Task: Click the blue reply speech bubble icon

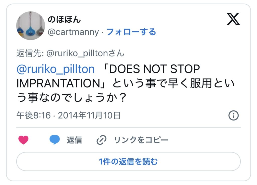Action: pyautogui.click(x=54, y=140)
